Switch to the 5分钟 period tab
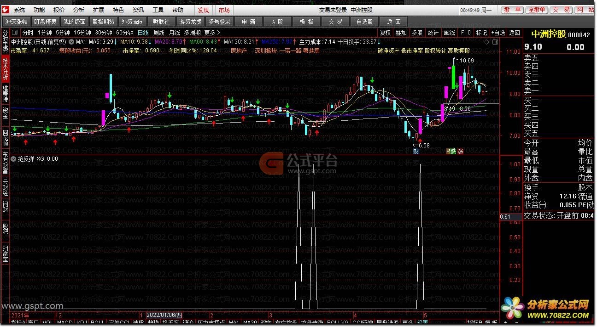This screenshot has height=327, width=597. pyautogui.click(x=63, y=33)
